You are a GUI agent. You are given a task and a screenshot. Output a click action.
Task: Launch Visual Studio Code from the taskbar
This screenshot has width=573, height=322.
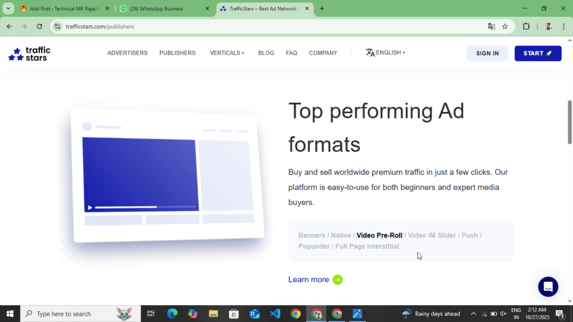coord(275,314)
